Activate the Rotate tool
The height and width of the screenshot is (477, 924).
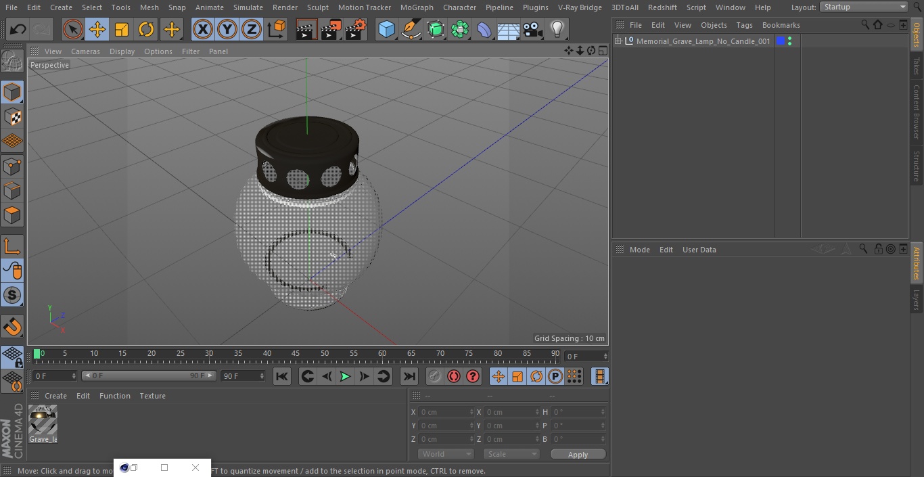[x=146, y=30]
